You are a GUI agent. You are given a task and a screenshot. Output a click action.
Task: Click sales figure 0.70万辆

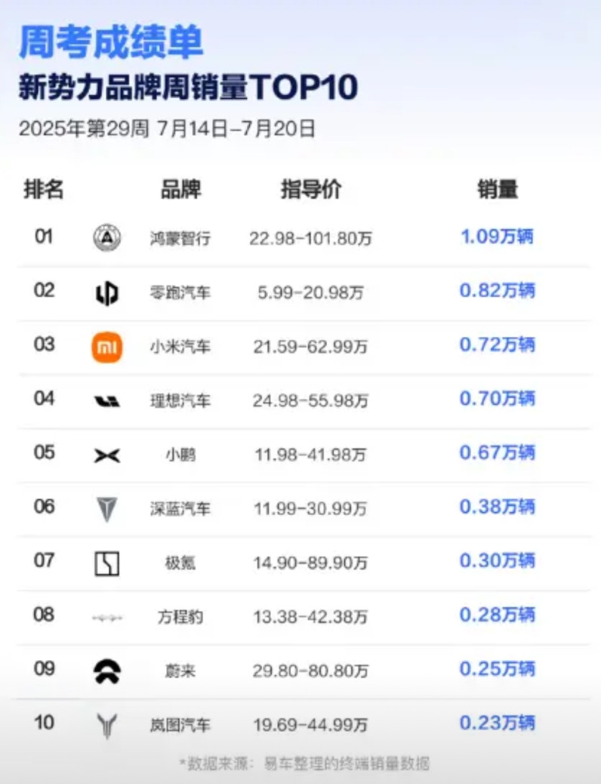(498, 399)
